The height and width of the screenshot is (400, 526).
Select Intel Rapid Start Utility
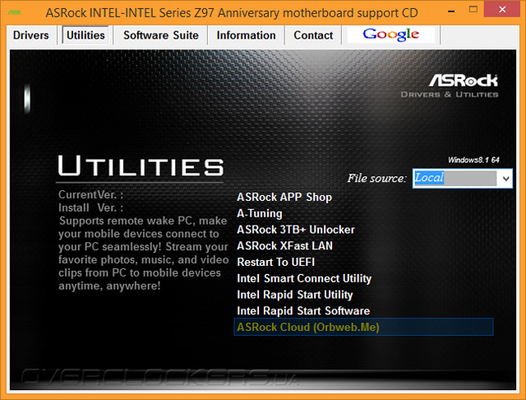pos(295,295)
